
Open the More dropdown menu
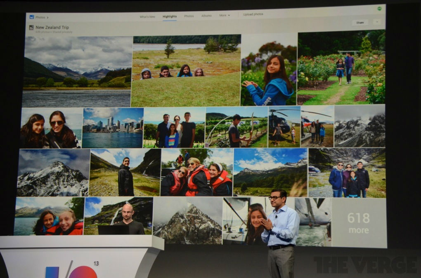(225, 16)
